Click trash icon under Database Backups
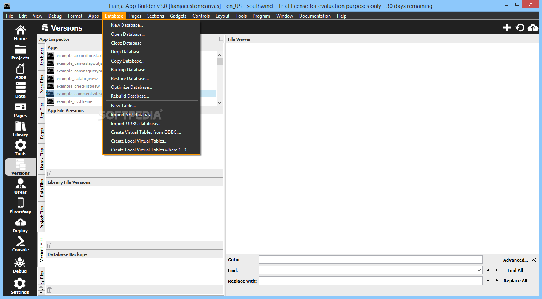This screenshot has width=542, height=299. [x=49, y=290]
